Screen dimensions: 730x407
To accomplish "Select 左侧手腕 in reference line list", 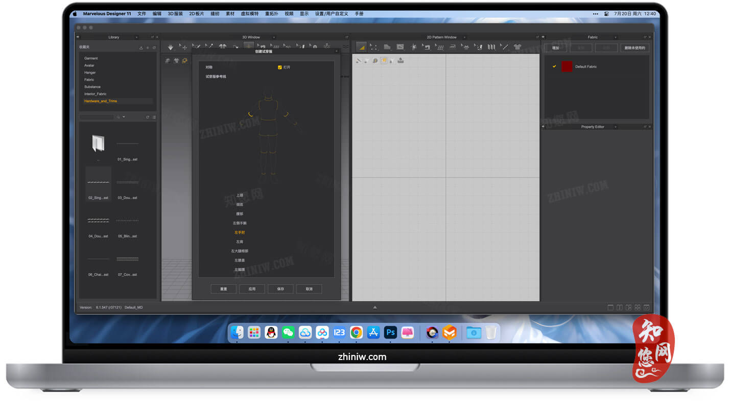I will tap(240, 223).
